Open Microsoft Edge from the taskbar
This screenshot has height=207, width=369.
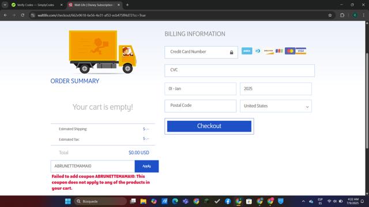click(175, 201)
